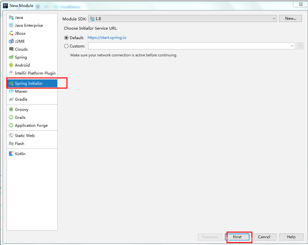Open the Module SDK 1.8 dropdown
Image resolution: width=308 pixels, height=245 pixels.
tap(183, 18)
